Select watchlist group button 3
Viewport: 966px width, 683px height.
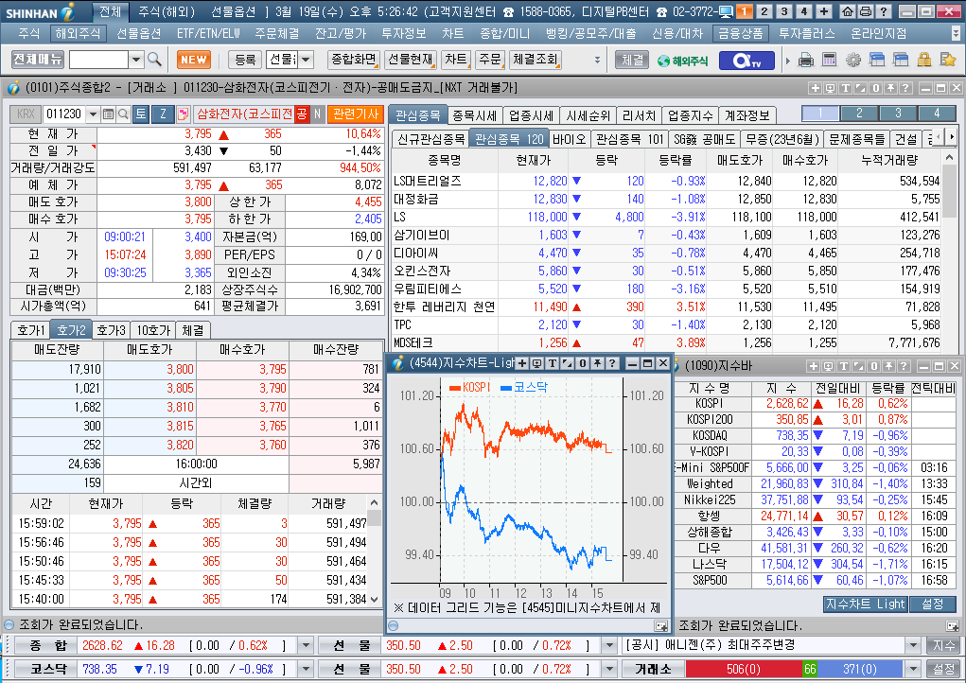click(x=898, y=114)
